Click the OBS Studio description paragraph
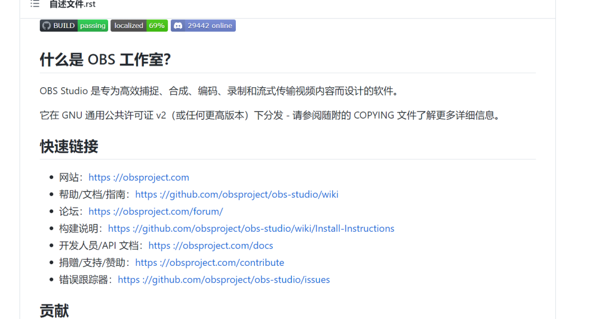605x319 pixels. 219,91
